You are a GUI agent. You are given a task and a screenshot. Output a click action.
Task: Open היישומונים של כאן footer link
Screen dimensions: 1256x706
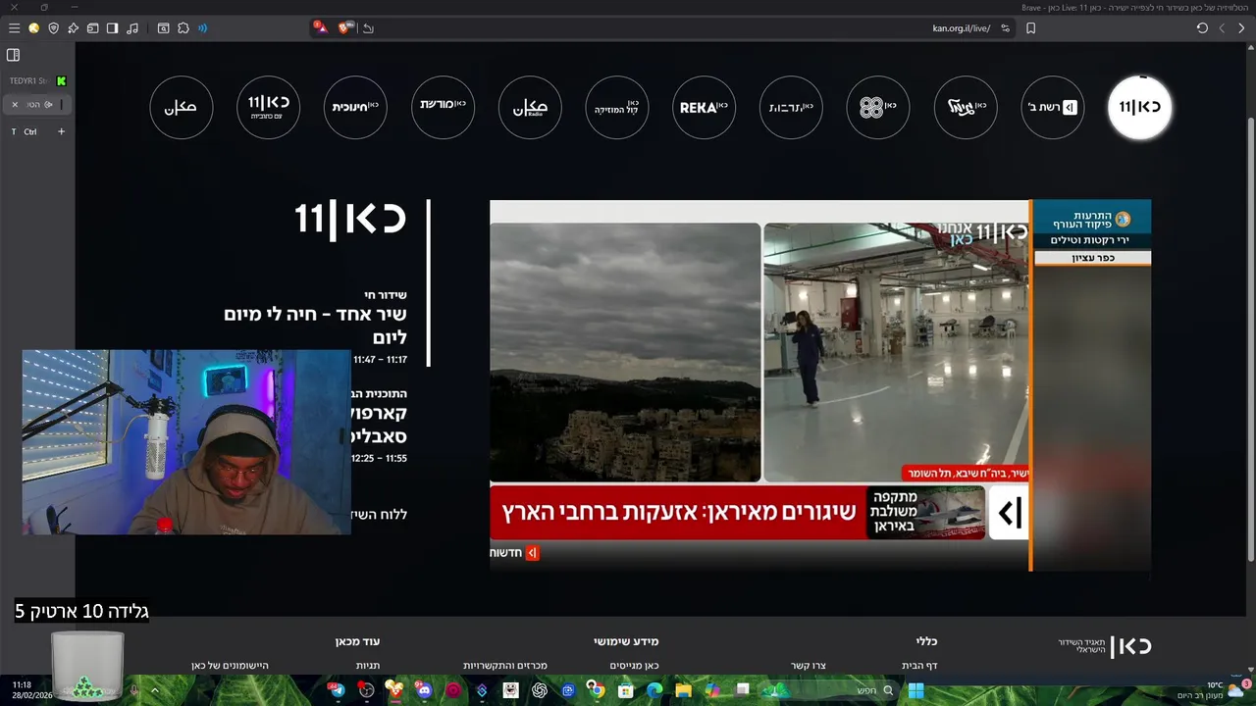230,666
